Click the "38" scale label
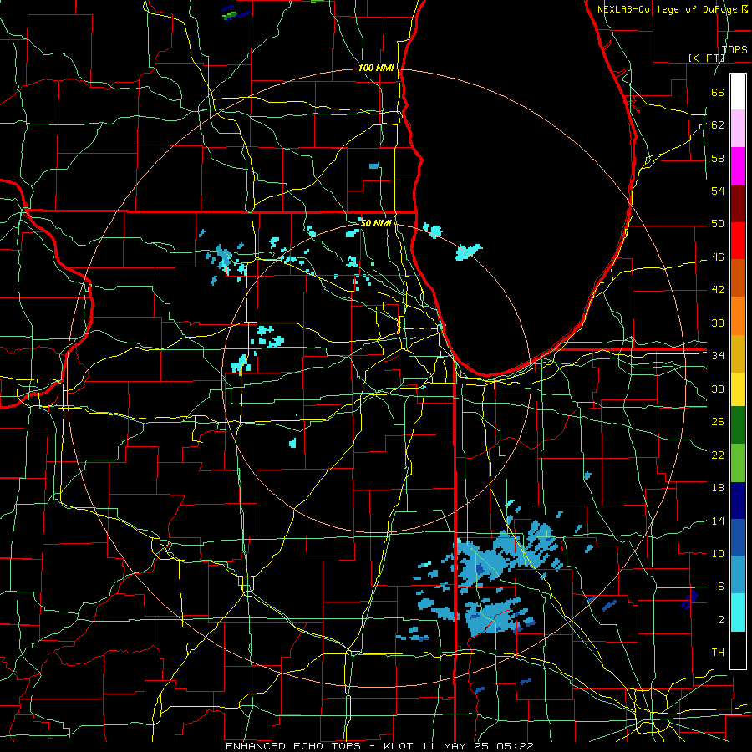The width and height of the screenshot is (752, 752). [x=718, y=323]
